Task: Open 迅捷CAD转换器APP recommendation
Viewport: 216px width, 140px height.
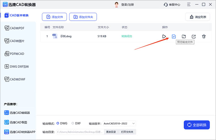Action: (x=20, y=132)
